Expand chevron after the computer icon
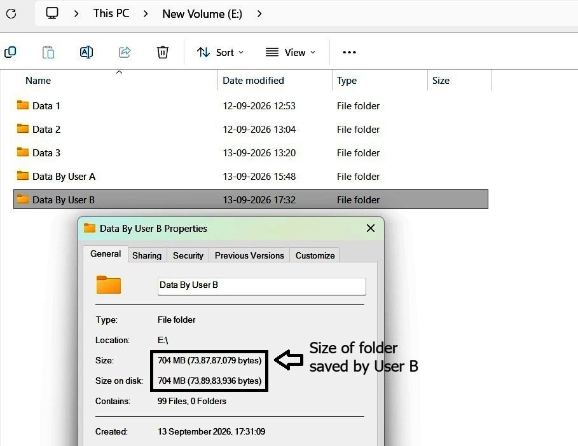578x446 pixels. 76,13
